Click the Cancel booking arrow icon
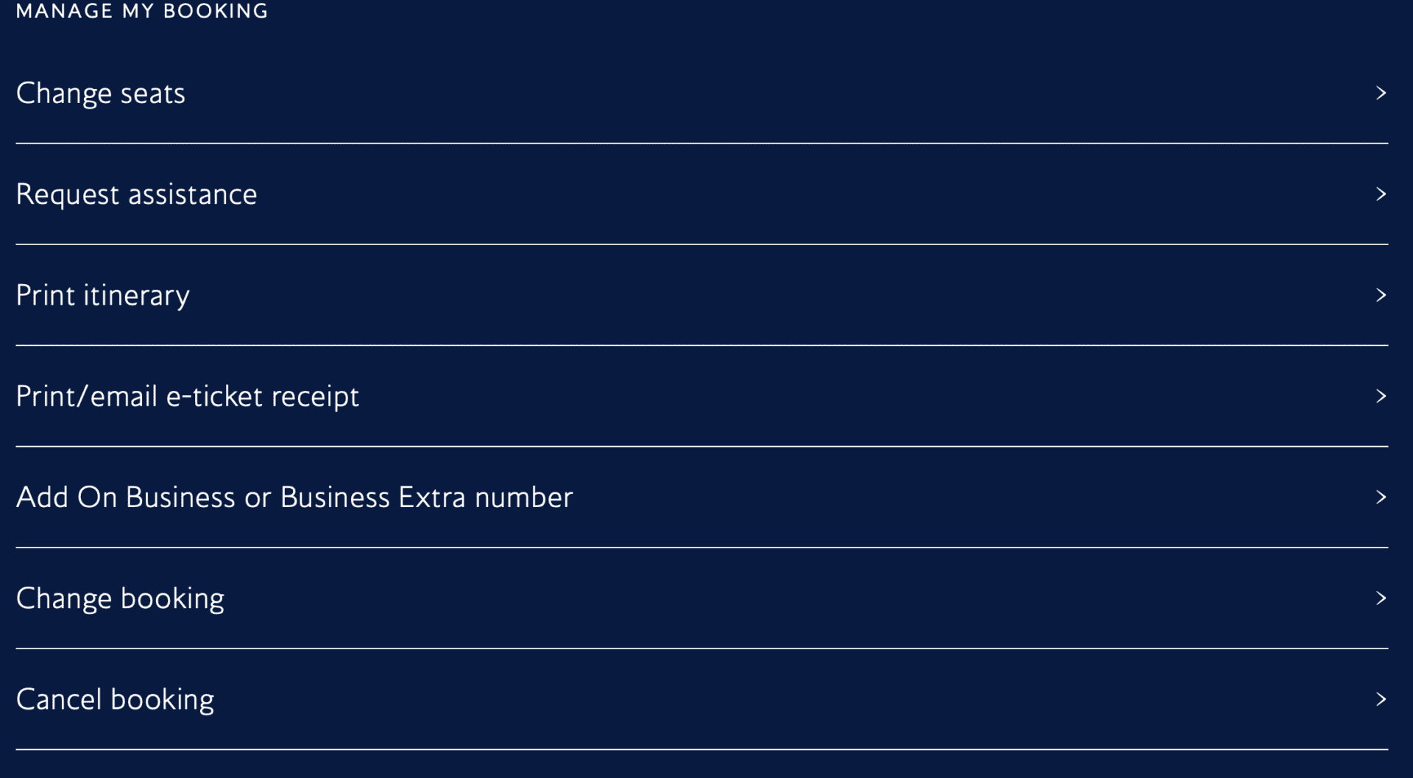Image resolution: width=1413 pixels, height=778 pixels. (x=1380, y=699)
